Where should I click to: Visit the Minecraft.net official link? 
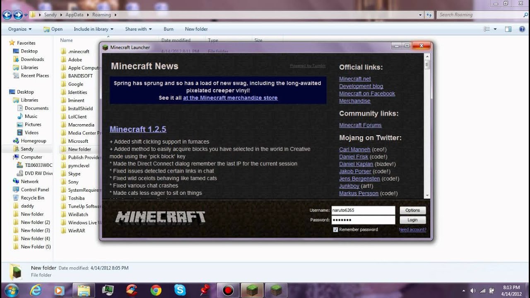355,79
